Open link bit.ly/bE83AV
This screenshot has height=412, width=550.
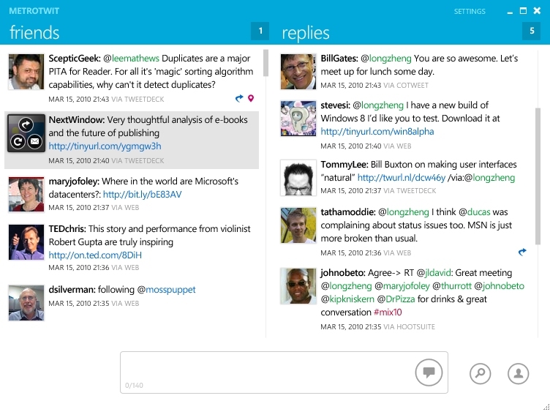tap(143, 195)
